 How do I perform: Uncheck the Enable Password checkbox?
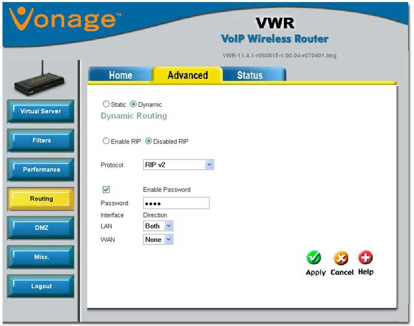pyautogui.click(x=107, y=190)
